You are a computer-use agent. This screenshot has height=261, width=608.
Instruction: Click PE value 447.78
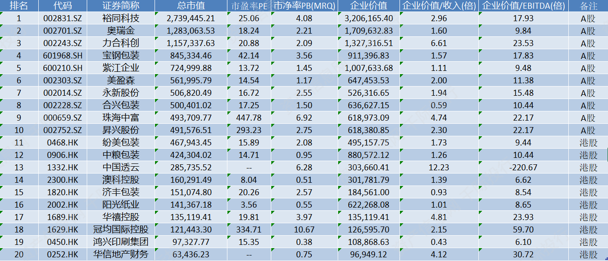pos(249,118)
